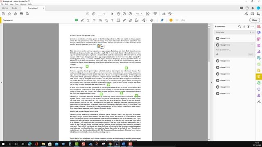The image size is (262, 147).
Task: Go to the previous page
Action: click(88, 14)
